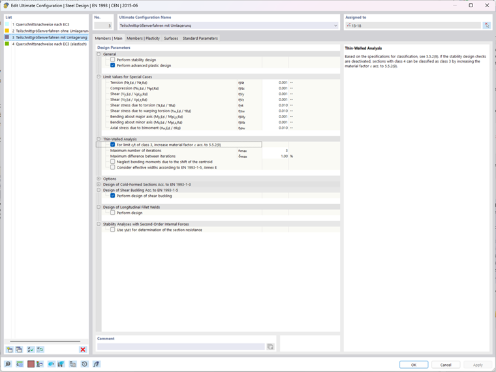Click Axial stress due to bimoment value 0.010
The width and height of the screenshot is (496, 372).
tap(275, 128)
